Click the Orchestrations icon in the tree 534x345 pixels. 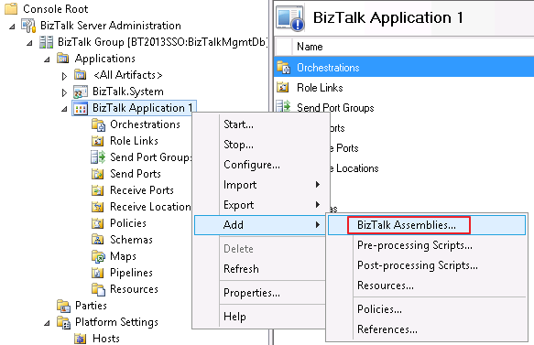tap(98, 124)
